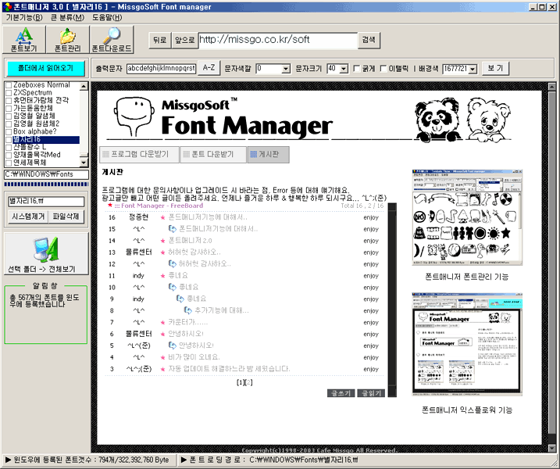Click the smiley face MissgoSoft logo

134,117
